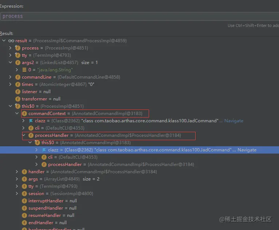Select the interruptHandler = null row text
279x230 pixels.
click(x=53, y=201)
